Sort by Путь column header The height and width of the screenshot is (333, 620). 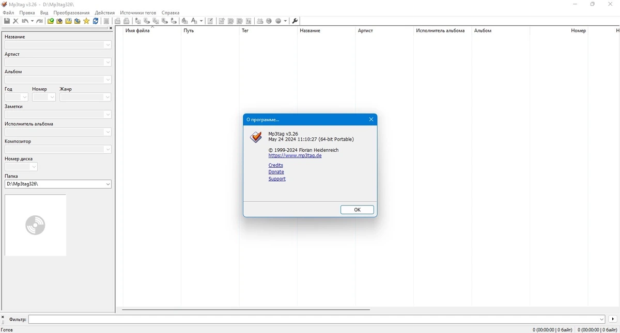click(210, 30)
